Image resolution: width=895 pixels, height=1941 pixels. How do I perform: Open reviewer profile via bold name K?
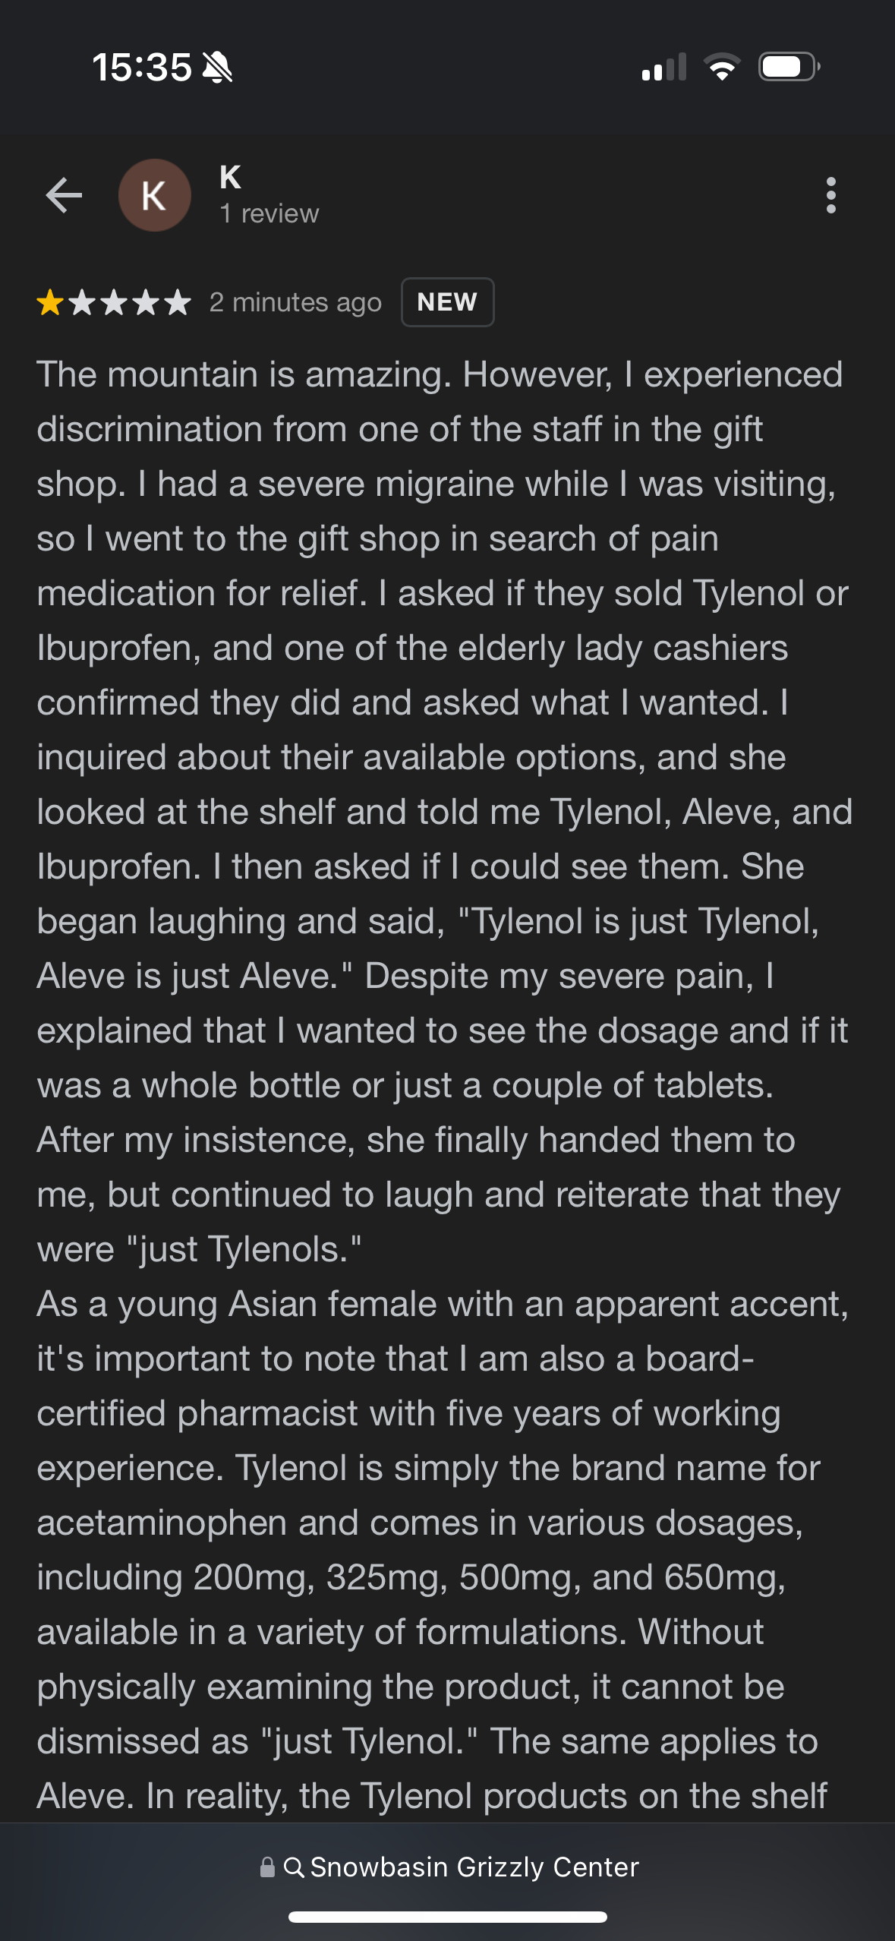coord(230,178)
